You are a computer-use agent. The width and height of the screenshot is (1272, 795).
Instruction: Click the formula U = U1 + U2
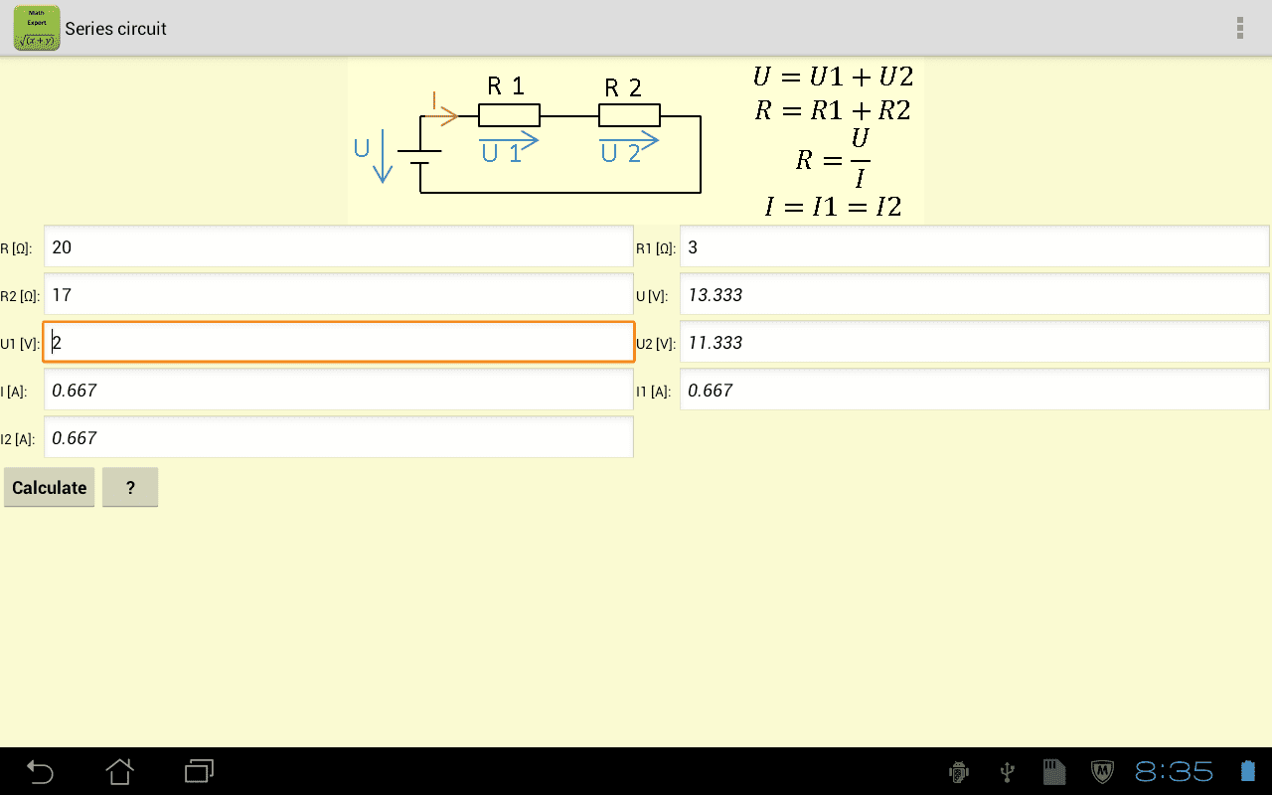coord(833,78)
